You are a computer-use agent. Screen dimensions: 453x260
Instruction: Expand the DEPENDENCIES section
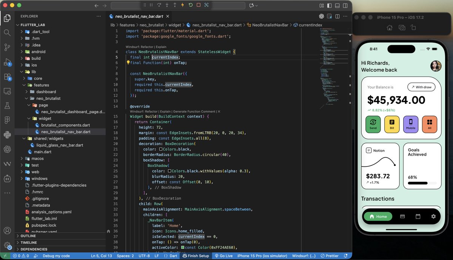[x=60, y=249]
